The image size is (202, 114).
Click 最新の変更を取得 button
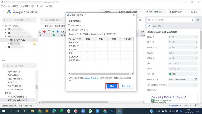coord(128,12)
